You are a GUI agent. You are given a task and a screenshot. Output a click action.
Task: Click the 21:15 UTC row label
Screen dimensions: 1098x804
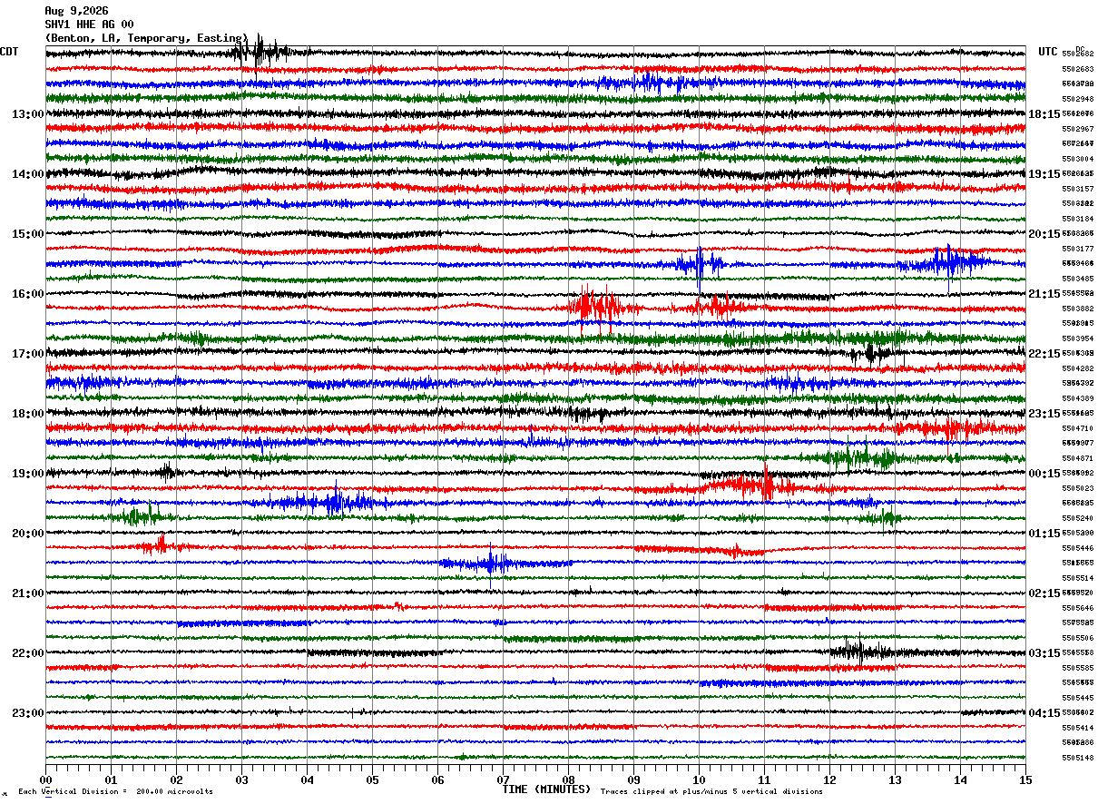click(1044, 293)
